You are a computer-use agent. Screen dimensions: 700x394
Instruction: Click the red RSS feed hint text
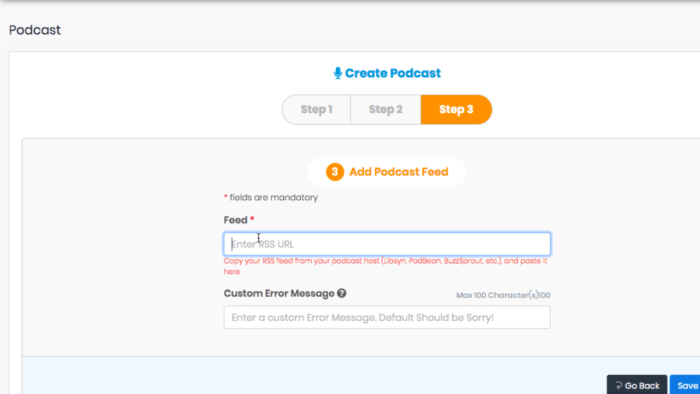386,266
